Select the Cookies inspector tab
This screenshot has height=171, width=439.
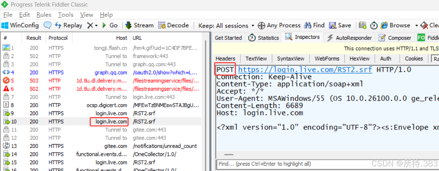pyautogui.click(x=414, y=58)
